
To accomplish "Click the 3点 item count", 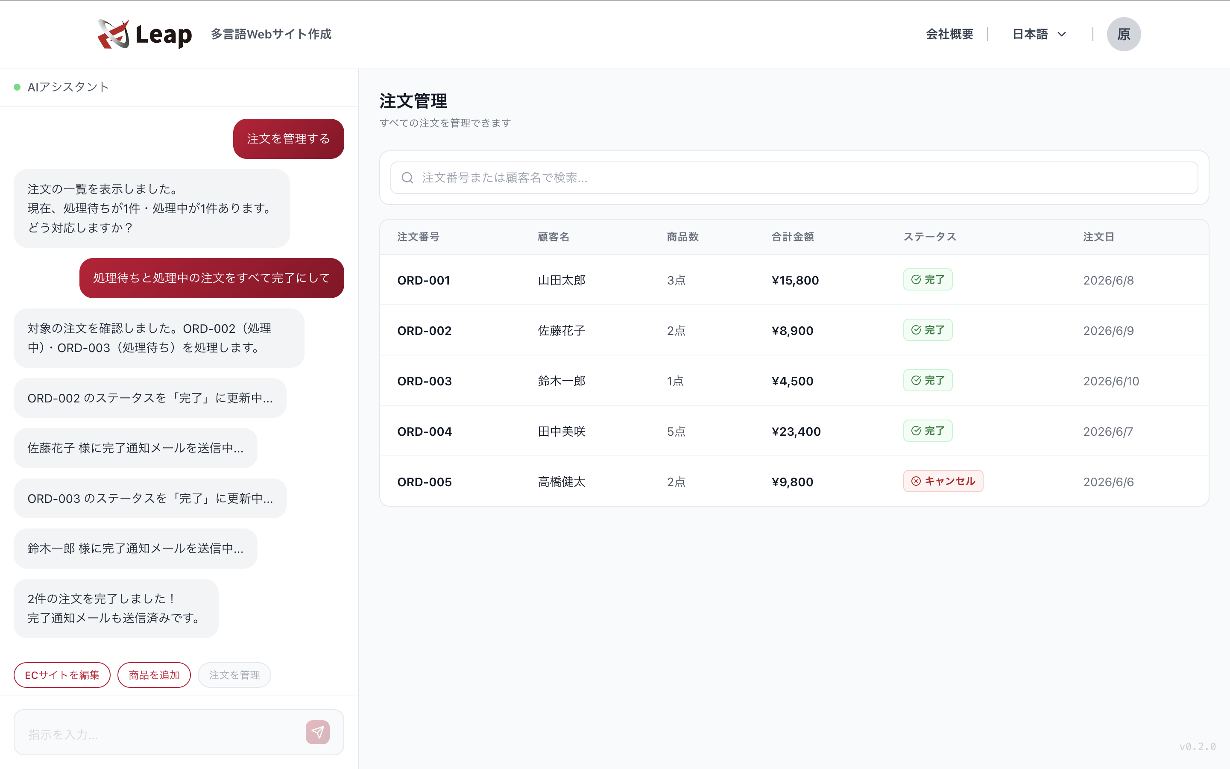I will coord(676,280).
